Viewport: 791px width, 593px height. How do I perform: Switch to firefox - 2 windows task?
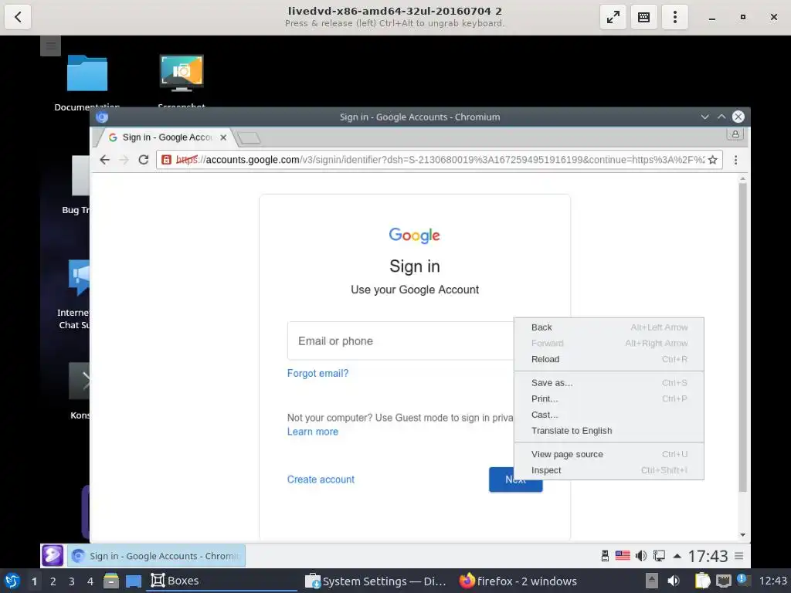518,581
